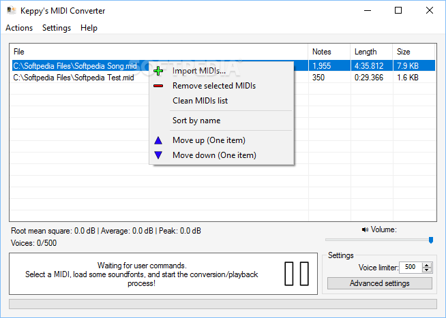Image resolution: width=446 pixels, height=318 pixels.
Task: Open the Actions menu
Action: click(19, 28)
